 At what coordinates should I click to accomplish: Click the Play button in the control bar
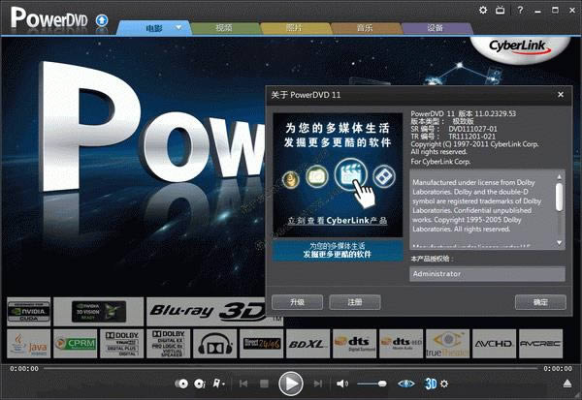[x=290, y=383]
